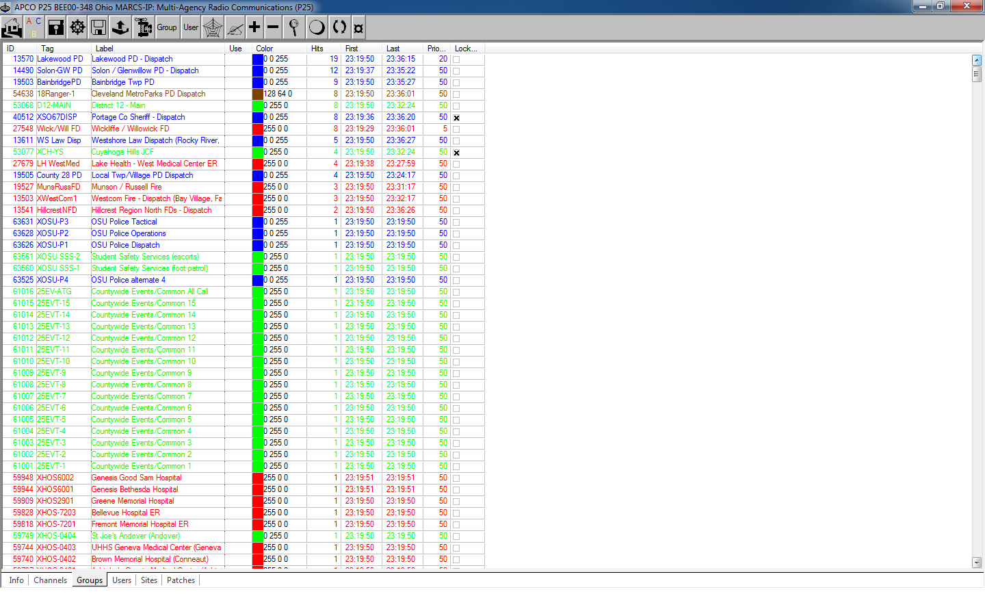Viewport: 985px width, 594px height.
Task: Click the plus add icon
Action: (254, 27)
